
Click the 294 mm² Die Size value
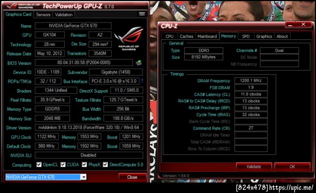coord(100,44)
